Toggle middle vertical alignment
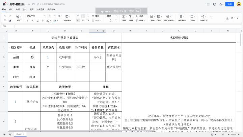Viewport: 243px width, 137px height. [x=83, y=16]
